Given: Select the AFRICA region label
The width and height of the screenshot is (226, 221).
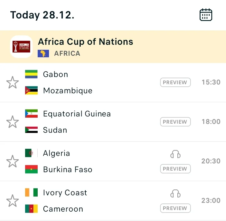Looking at the screenshot, I should coord(67,54).
